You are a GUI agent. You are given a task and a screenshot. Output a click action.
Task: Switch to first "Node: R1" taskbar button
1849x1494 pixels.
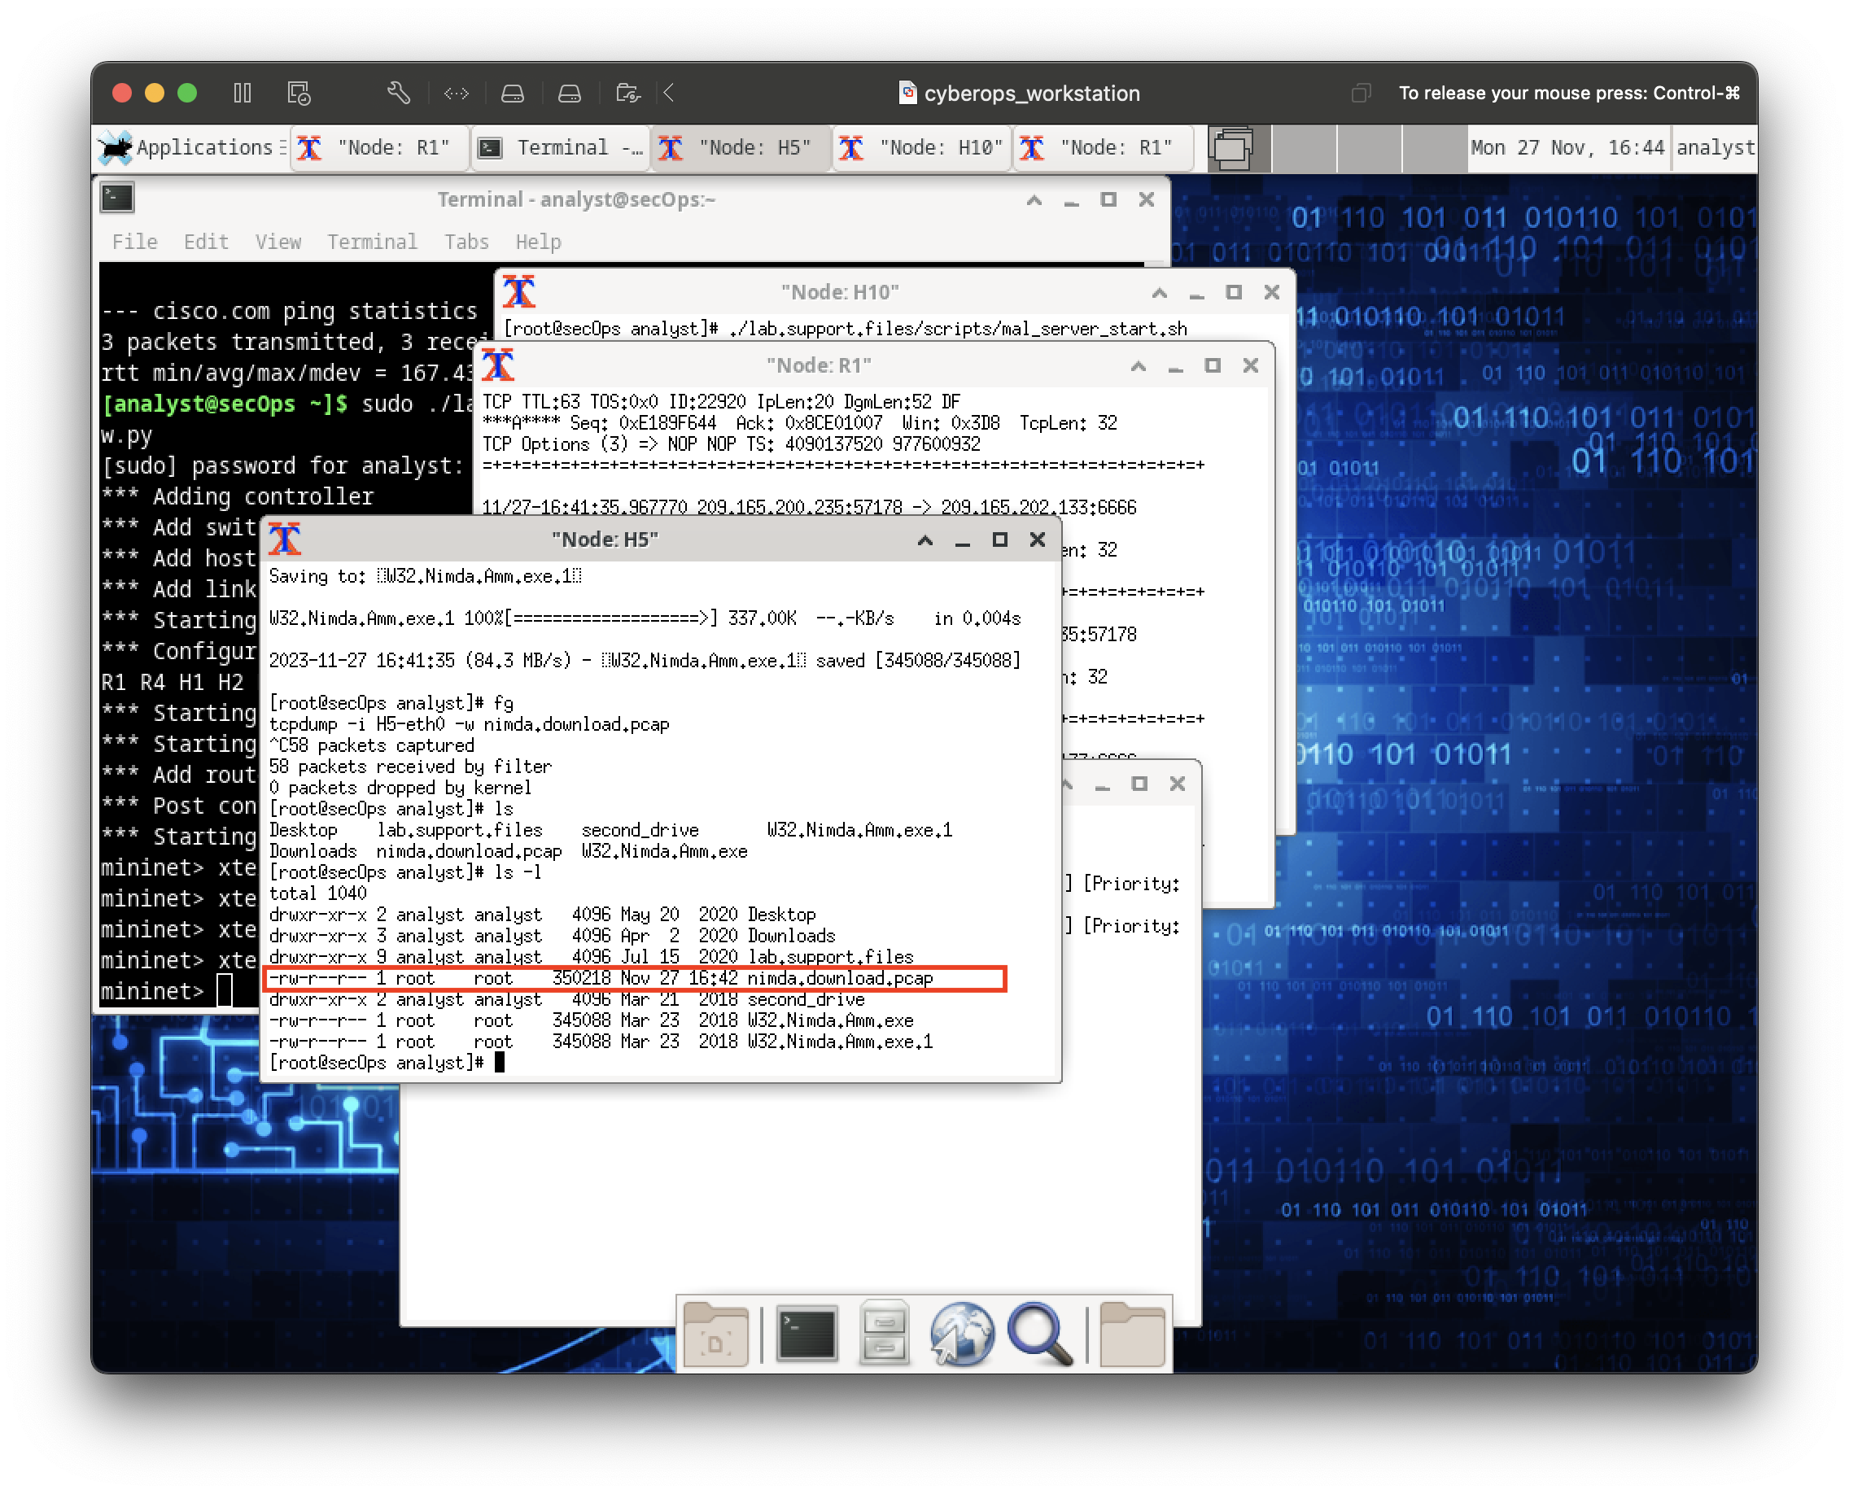tap(381, 148)
